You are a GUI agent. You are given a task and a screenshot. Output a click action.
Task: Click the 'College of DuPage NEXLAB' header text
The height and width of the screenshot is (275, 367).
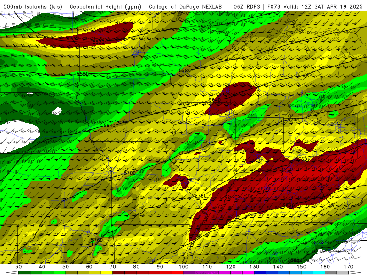[185, 6]
